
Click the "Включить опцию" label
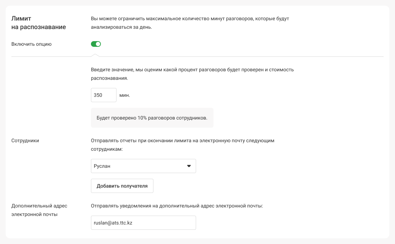pyautogui.click(x=32, y=44)
